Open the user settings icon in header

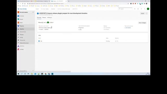click(x=145, y=9)
